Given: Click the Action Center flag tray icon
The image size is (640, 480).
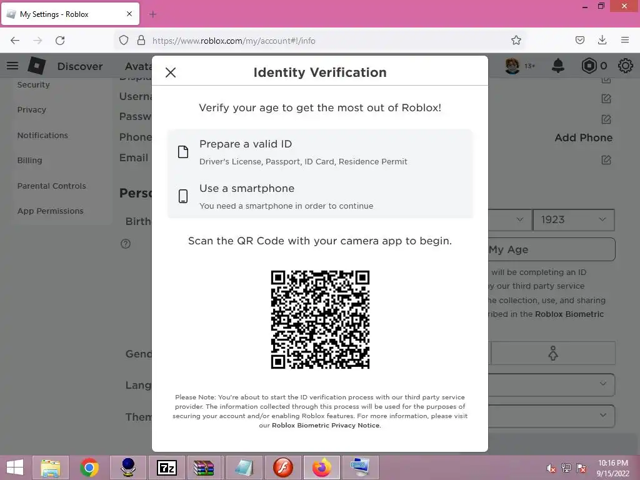Looking at the screenshot, I should point(581,468).
